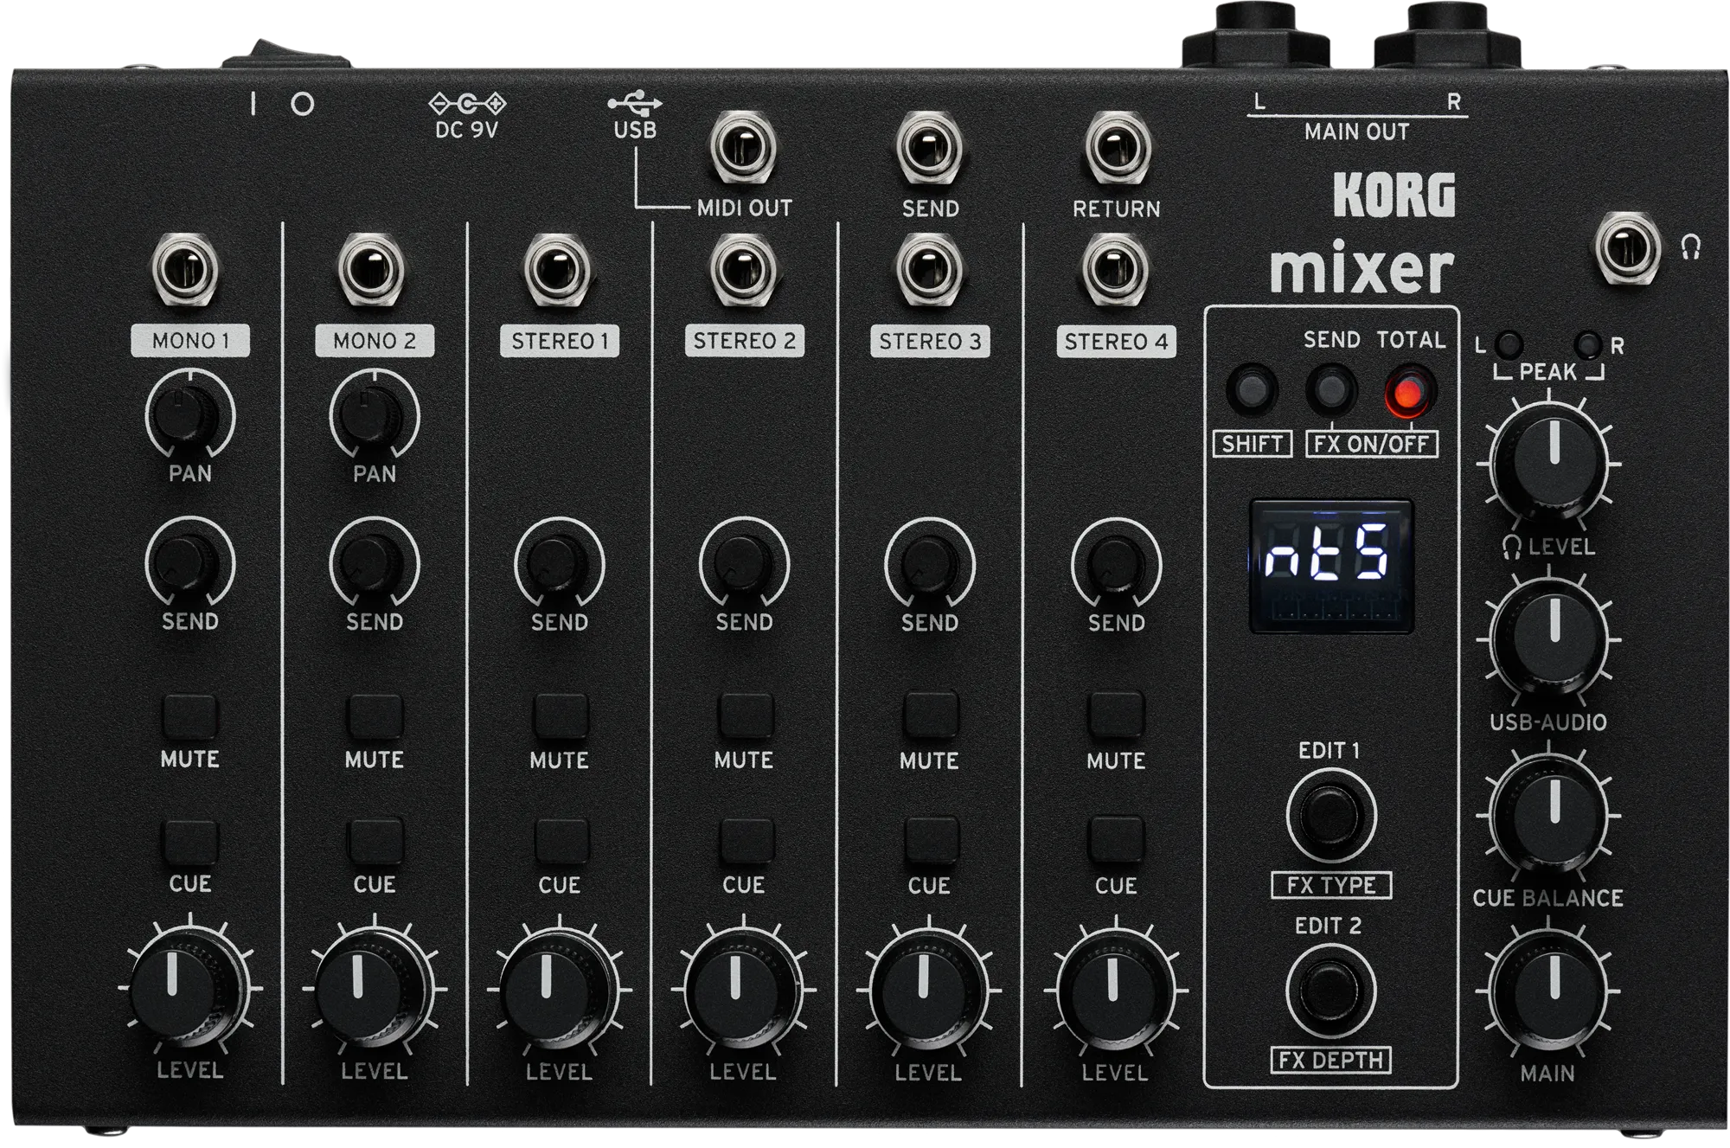
Task: Click the KORG logo
Action: click(x=1394, y=195)
